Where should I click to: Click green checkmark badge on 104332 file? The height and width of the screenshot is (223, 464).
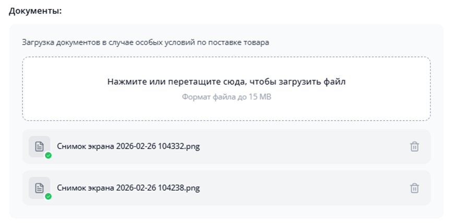pyautogui.click(x=48, y=155)
